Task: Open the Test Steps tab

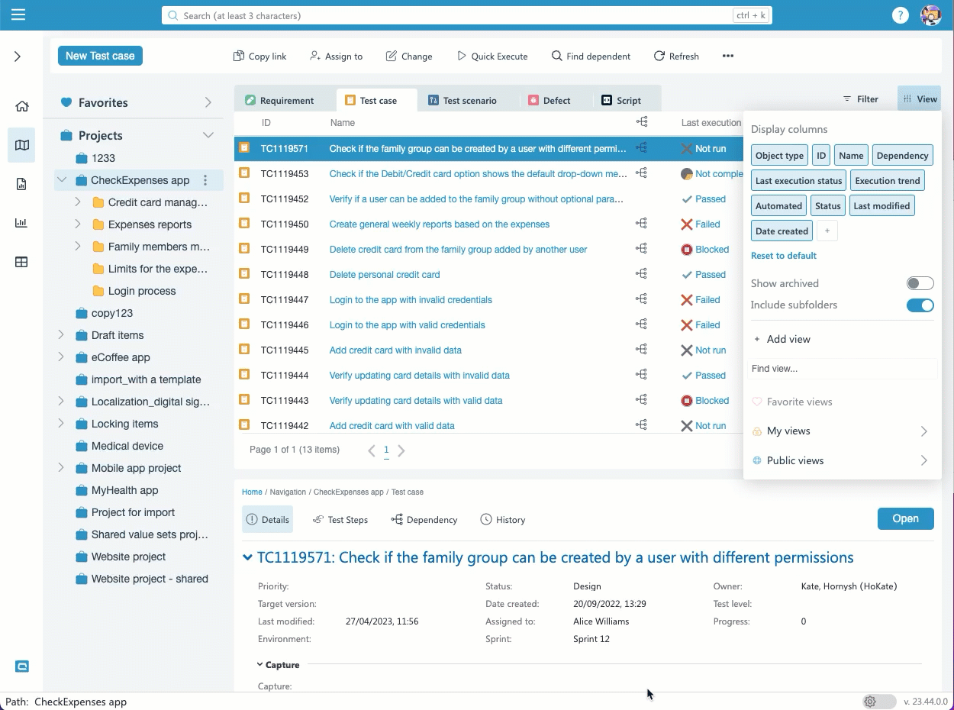Action: click(x=340, y=520)
